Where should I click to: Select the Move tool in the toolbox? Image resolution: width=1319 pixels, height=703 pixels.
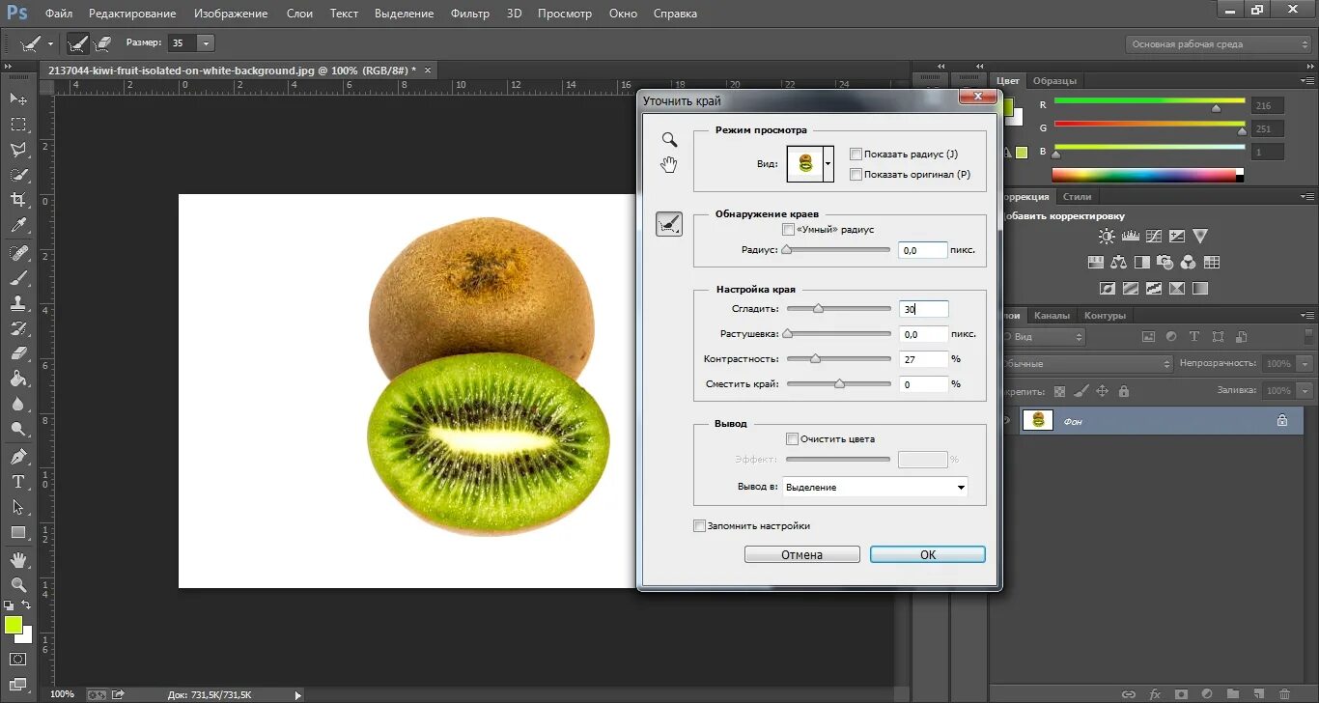click(18, 99)
